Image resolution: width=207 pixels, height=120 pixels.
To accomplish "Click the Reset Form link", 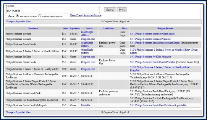I will click(x=76, y=15).
